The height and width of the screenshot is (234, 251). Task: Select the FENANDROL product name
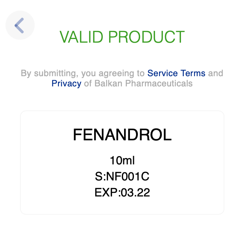(122, 135)
